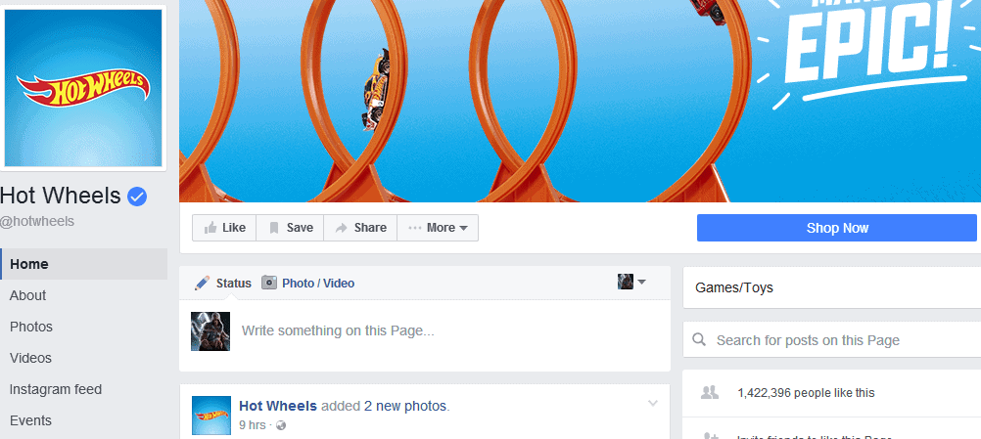The width and height of the screenshot is (981, 439).
Task: Click the Shop Now button
Action: click(x=836, y=228)
